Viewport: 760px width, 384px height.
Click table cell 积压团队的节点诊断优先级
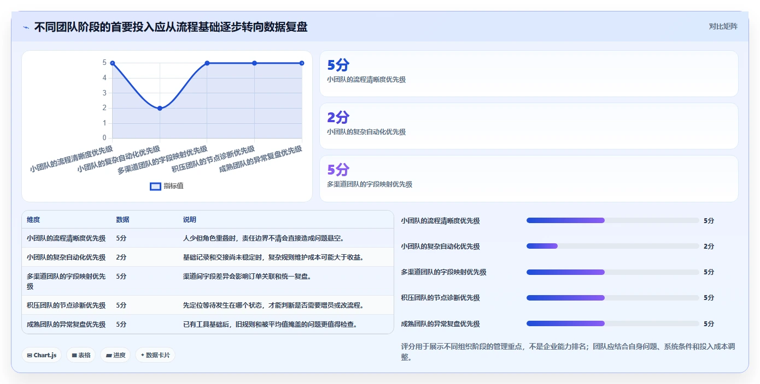point(66,305)
